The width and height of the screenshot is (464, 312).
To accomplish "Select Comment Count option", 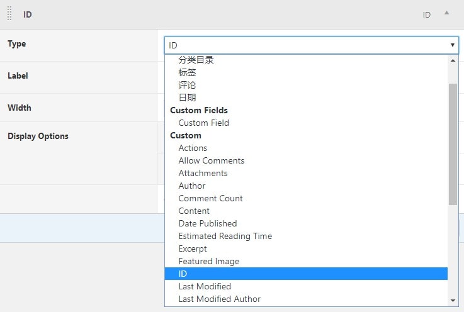I will click(x=210, y=198).
